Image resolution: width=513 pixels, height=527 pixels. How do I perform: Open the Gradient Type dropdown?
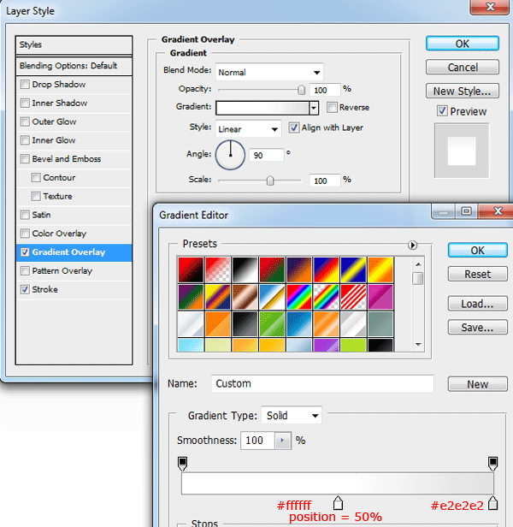(x=292, y=416)
